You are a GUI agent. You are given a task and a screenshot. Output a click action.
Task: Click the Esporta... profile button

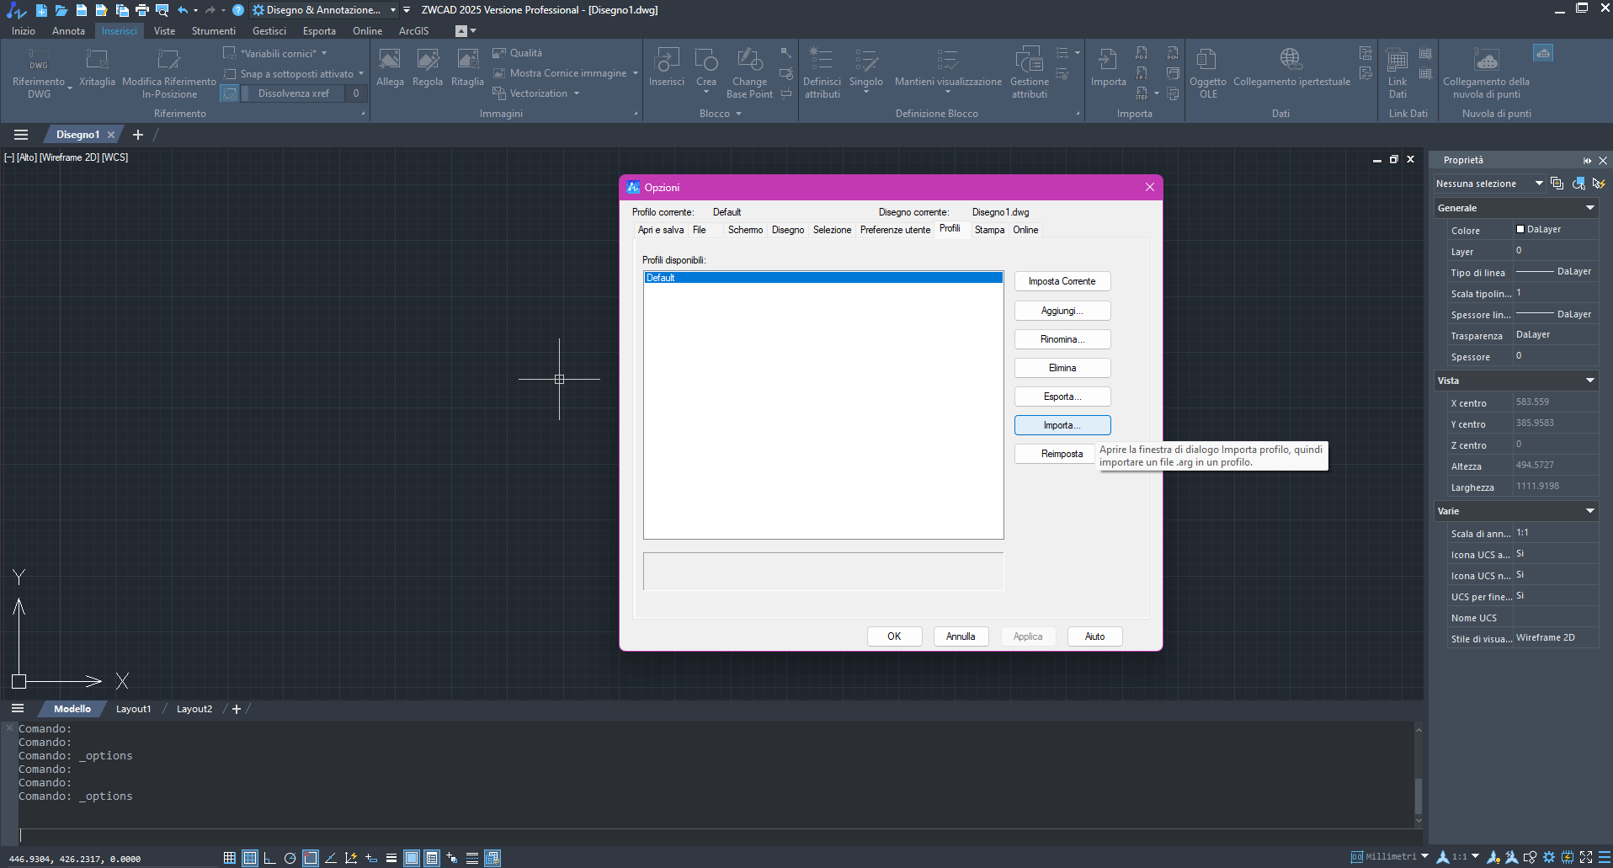[x=1062, y=397]
